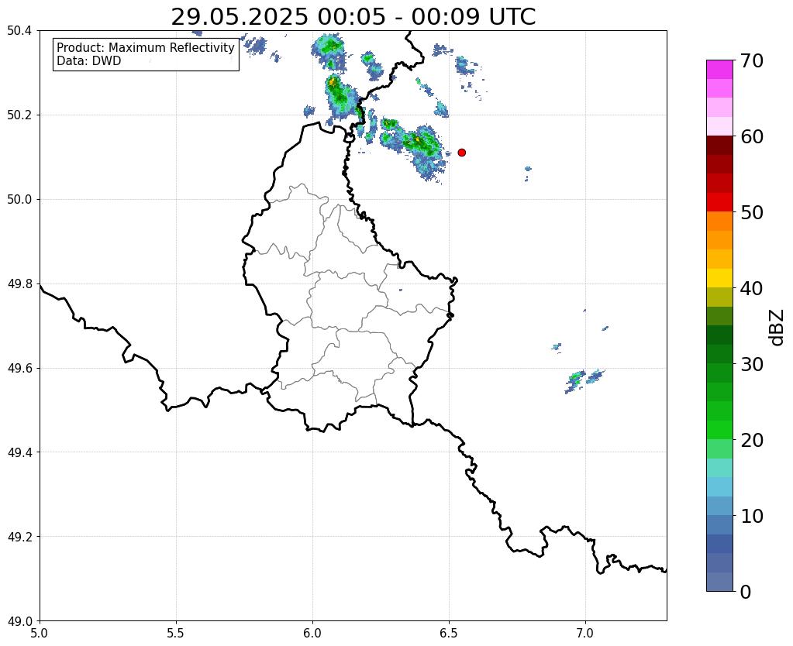Viewport: 793px width, 646px height.
Task: Click colorbar tick label 70
Action: [752, 60]
